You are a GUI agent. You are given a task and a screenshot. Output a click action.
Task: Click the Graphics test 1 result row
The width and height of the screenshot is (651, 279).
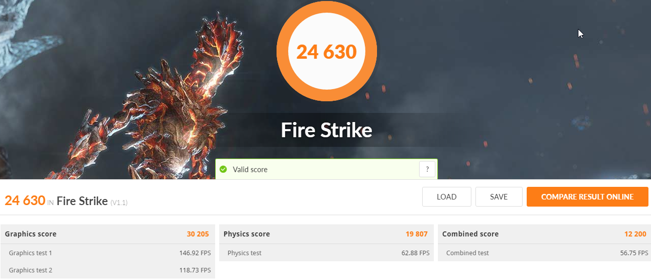coord(108,253)
